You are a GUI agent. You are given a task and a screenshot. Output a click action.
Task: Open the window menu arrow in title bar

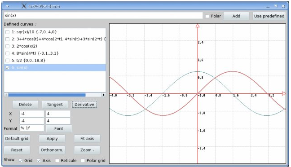click(8, 6)
